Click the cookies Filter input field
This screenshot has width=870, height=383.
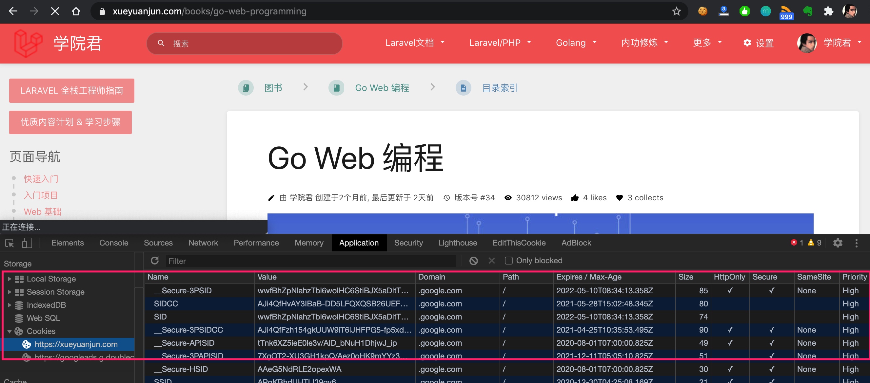tap(311, 261)
